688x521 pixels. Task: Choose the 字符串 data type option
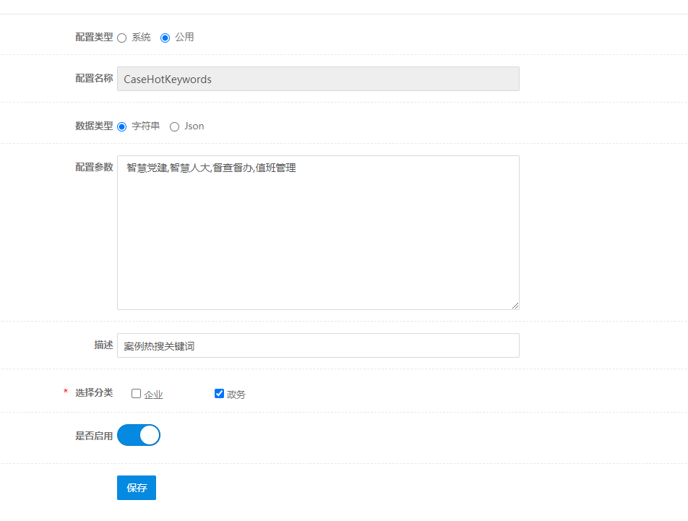point(122,126)
